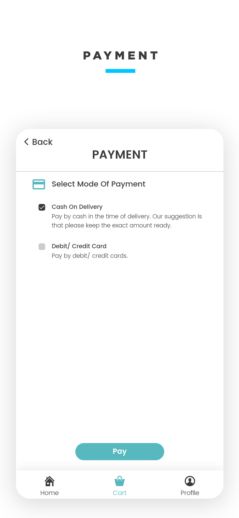The image size is (239, 518).
Task: Go back using the Back text
Action: click(x=42, y=142)
